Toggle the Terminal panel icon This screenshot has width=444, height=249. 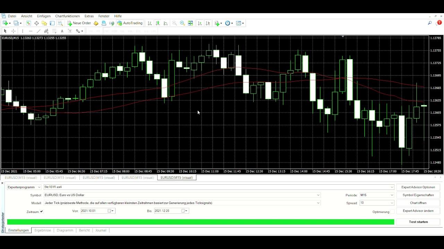(x=52, y=23)
